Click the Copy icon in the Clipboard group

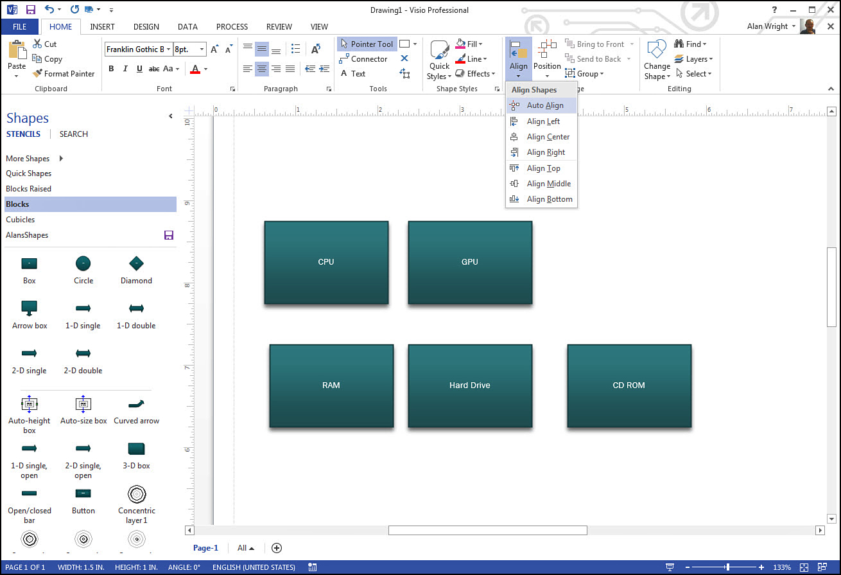pyautogui.click(x=37, y=59)
